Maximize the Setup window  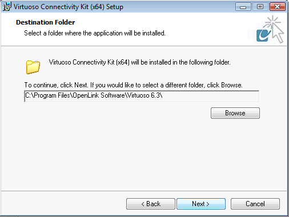click(x=260, y=7)
